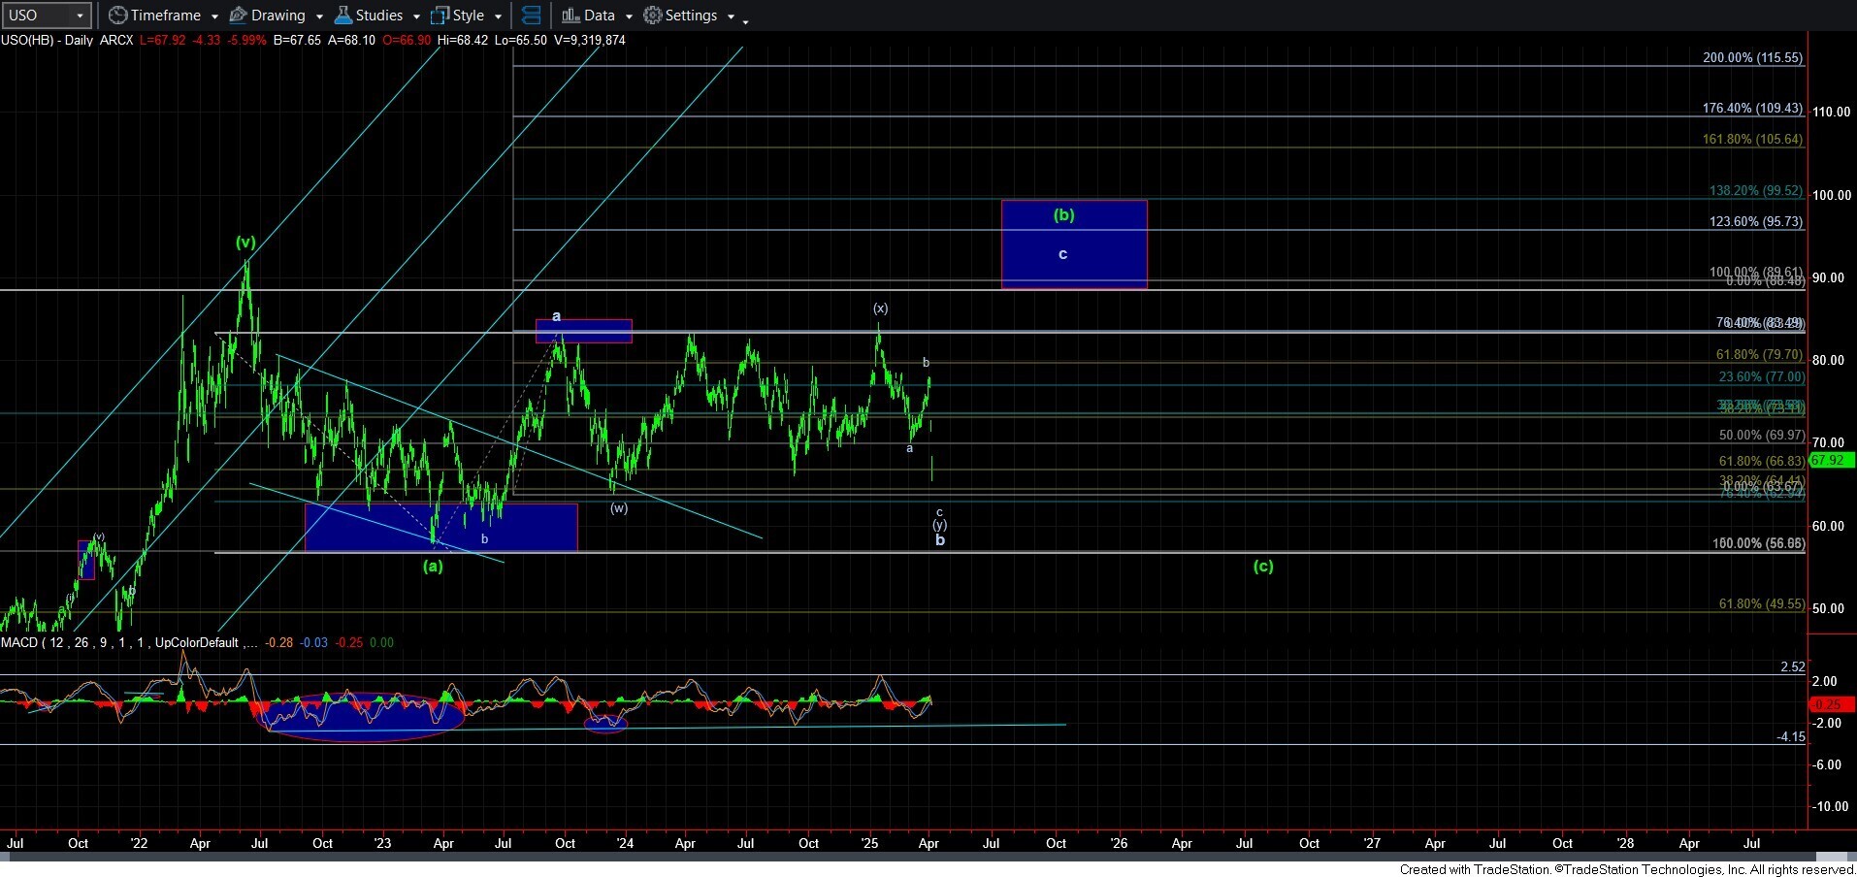Click the Data bar chart icon
Viewport: 1857px width, 877px height.
(570, 16)
